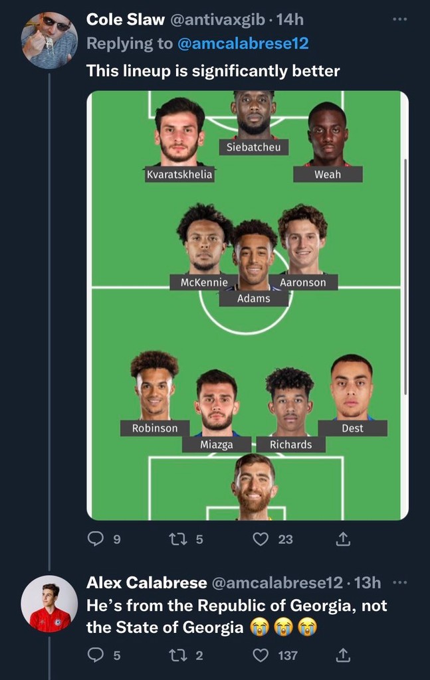The width and height of the screenshot is (430, 680).
Task: Open the @amcalabrese12 mention link
Action: click(x=244, y=44)
